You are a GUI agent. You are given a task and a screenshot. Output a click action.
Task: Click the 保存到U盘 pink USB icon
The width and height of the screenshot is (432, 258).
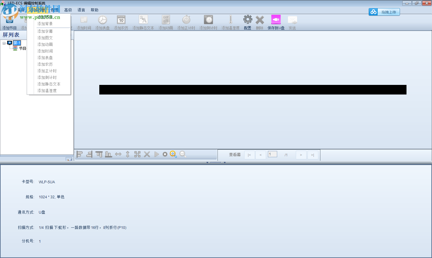point(276,20)
